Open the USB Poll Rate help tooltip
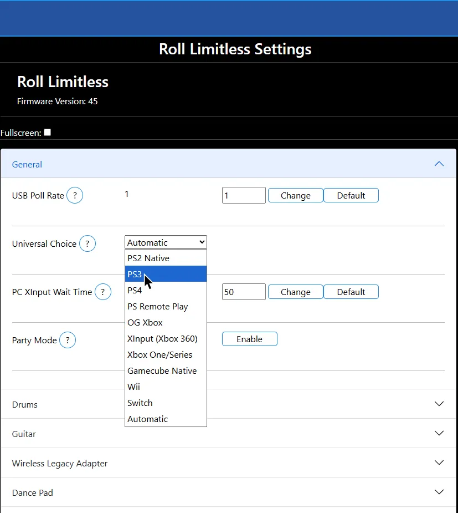Screen dimensions: 458x513 pyautogui.click(x=75, y=195)
